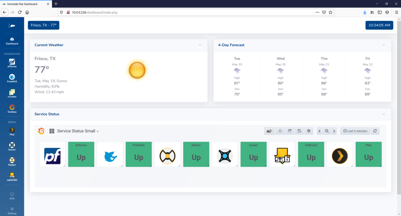Collapse the Current Weather card
This screenshot has width=401, height=216.
(x=200, y=45)
